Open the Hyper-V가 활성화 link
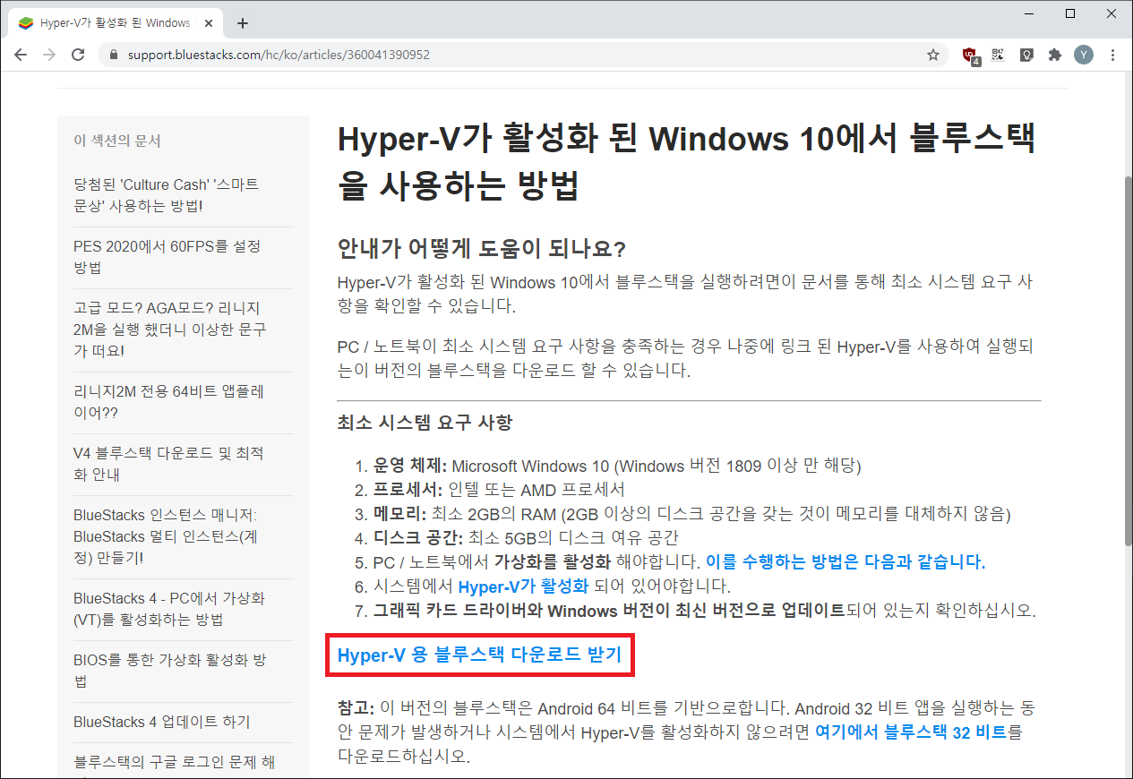This screenshot has height=779, width=1133. [x=523, y=586]
